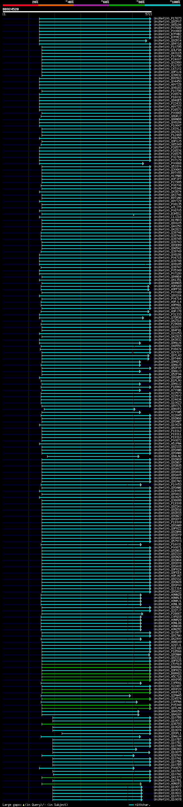This screenshot has height=807, width=183.
Task: Select hit label UniRef100_P08135
Action: tap(168, 204)
